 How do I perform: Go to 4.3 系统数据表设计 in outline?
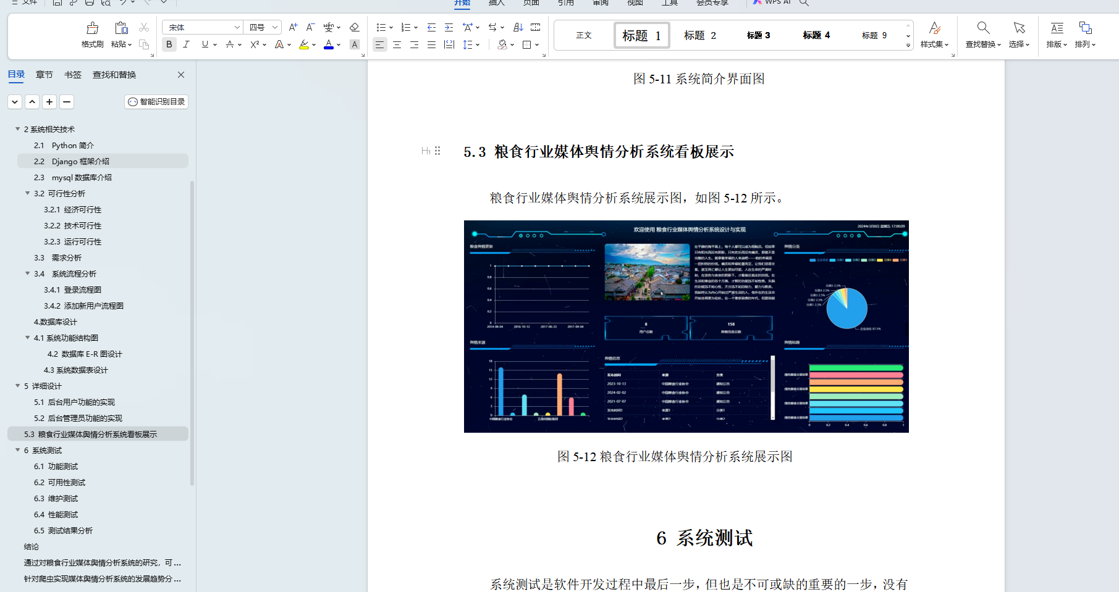76,370
